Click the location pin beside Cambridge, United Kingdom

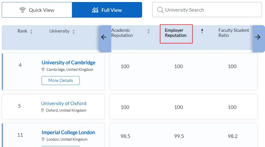click(43, 70)
